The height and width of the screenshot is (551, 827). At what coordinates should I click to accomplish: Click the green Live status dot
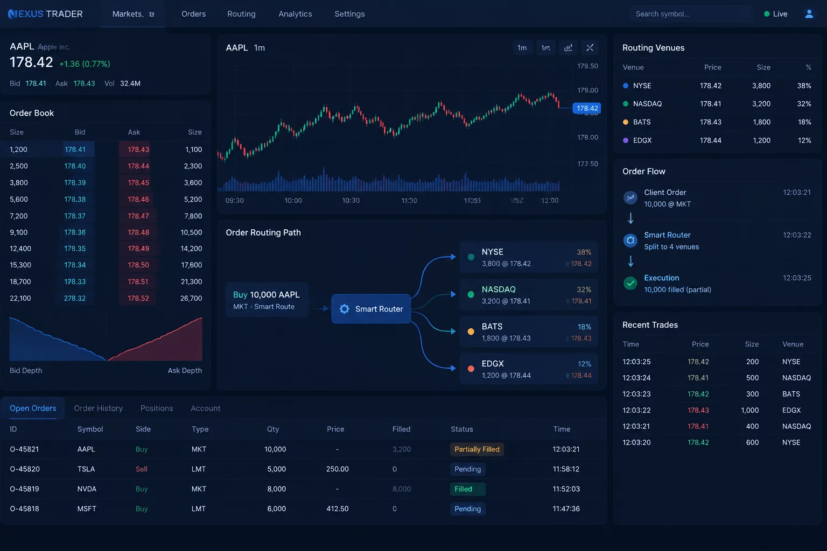click(x=767, y=14)
